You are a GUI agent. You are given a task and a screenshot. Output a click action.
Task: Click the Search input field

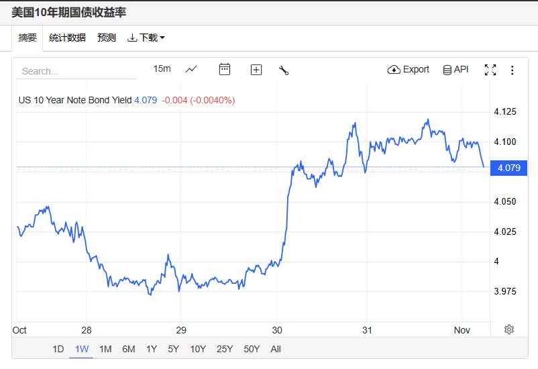pyautogui.click(x=76, y=71)
